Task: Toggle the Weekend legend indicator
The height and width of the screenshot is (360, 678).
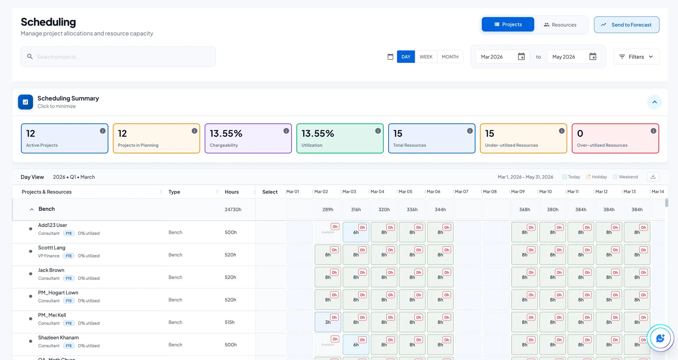Action: (615, 176)
